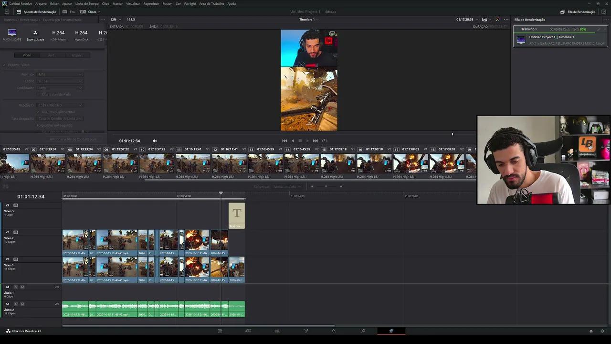Toggle the Fita tape panel button
The height and width of the screenshot is (344, 611).
coord(69,11)
